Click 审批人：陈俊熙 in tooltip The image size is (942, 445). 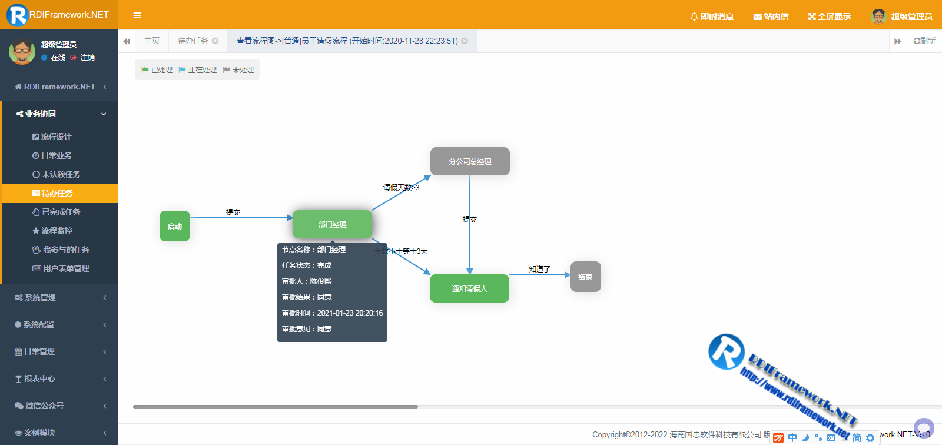(x=307, y=281)
